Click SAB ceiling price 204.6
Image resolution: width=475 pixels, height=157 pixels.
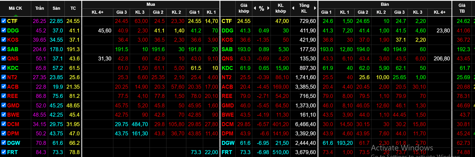(39, 49)
